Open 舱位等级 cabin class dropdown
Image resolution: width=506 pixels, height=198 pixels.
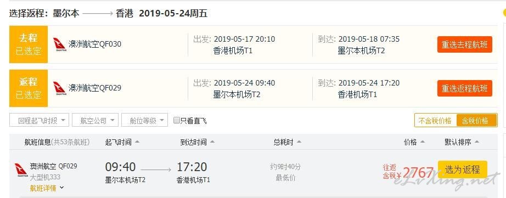click(144, 120)
